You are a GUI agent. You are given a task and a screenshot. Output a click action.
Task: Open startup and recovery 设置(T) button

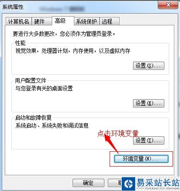[149, 140]
